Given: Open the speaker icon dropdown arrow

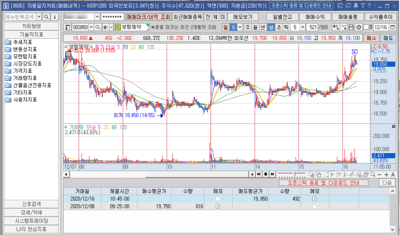Looking at the screenshot, I should coord(111,27).
